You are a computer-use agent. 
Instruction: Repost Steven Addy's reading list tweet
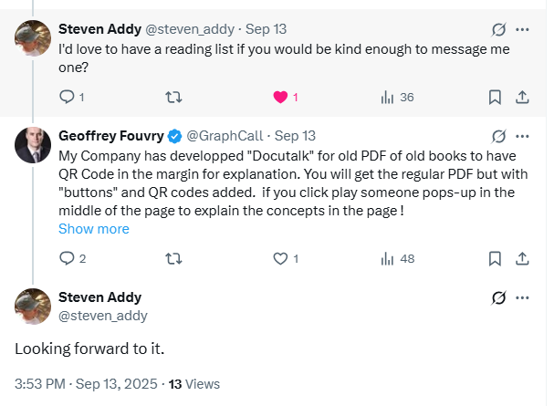(x=172, y=97)
